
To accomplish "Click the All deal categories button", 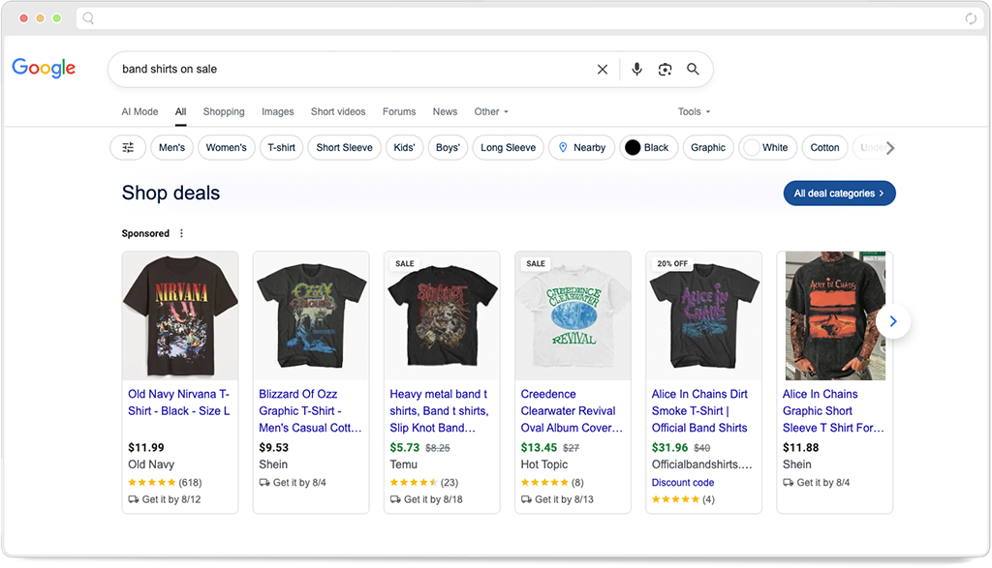I will [839, 194].
